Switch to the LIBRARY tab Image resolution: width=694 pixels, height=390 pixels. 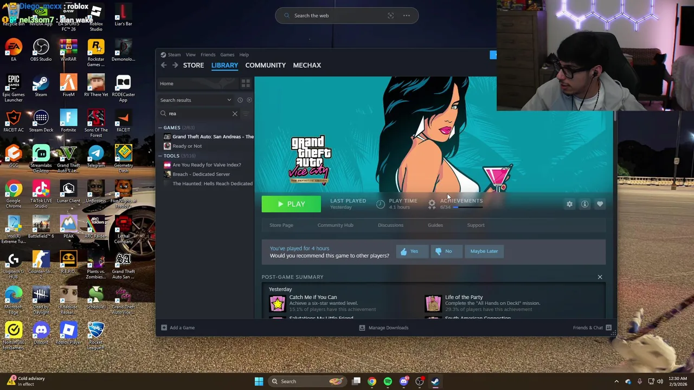(224, 65)
